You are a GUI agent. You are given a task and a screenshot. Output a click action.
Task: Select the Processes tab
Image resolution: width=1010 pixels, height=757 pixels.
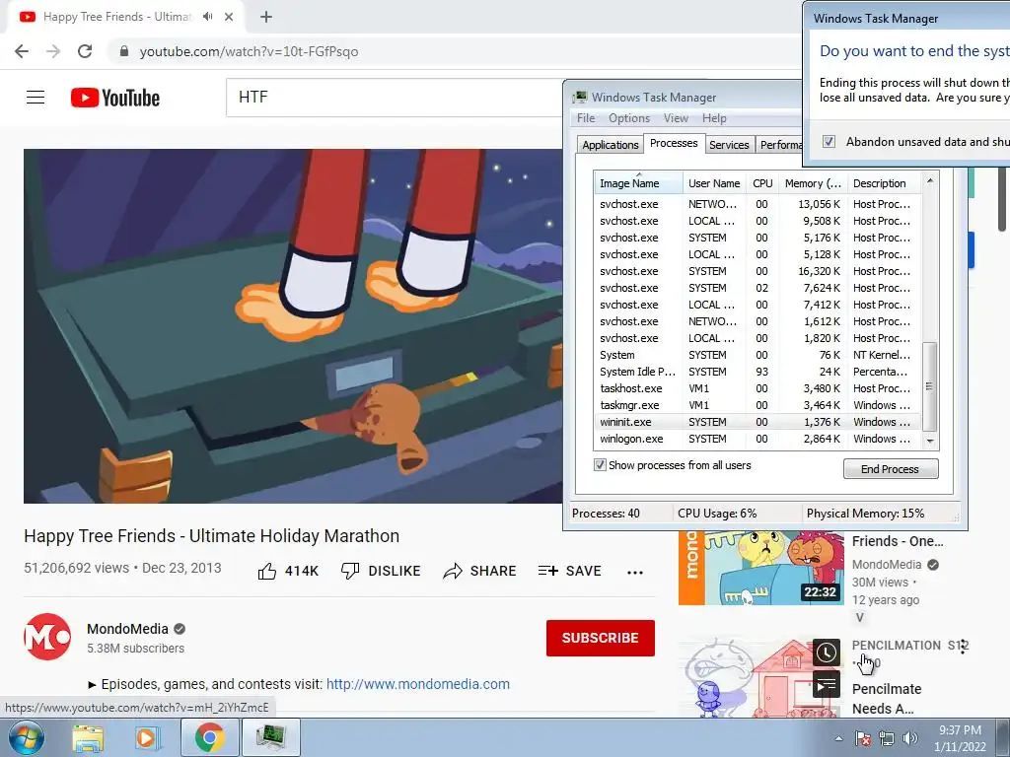click(x=673, y=143)
